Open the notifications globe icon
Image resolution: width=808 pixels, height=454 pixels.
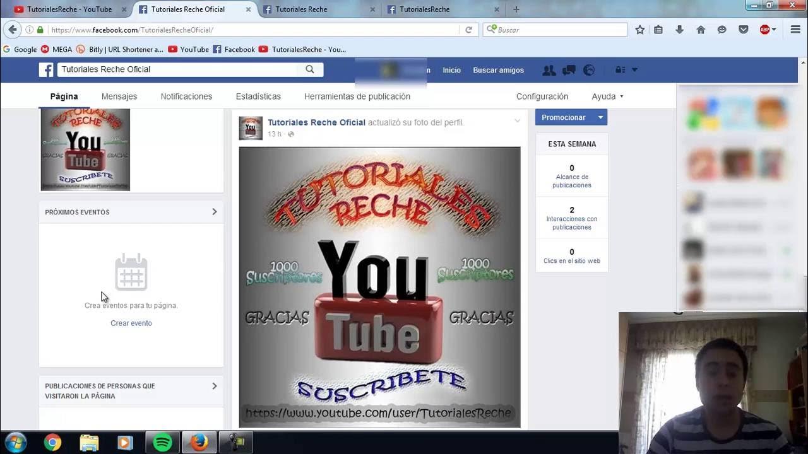point(588,70)
